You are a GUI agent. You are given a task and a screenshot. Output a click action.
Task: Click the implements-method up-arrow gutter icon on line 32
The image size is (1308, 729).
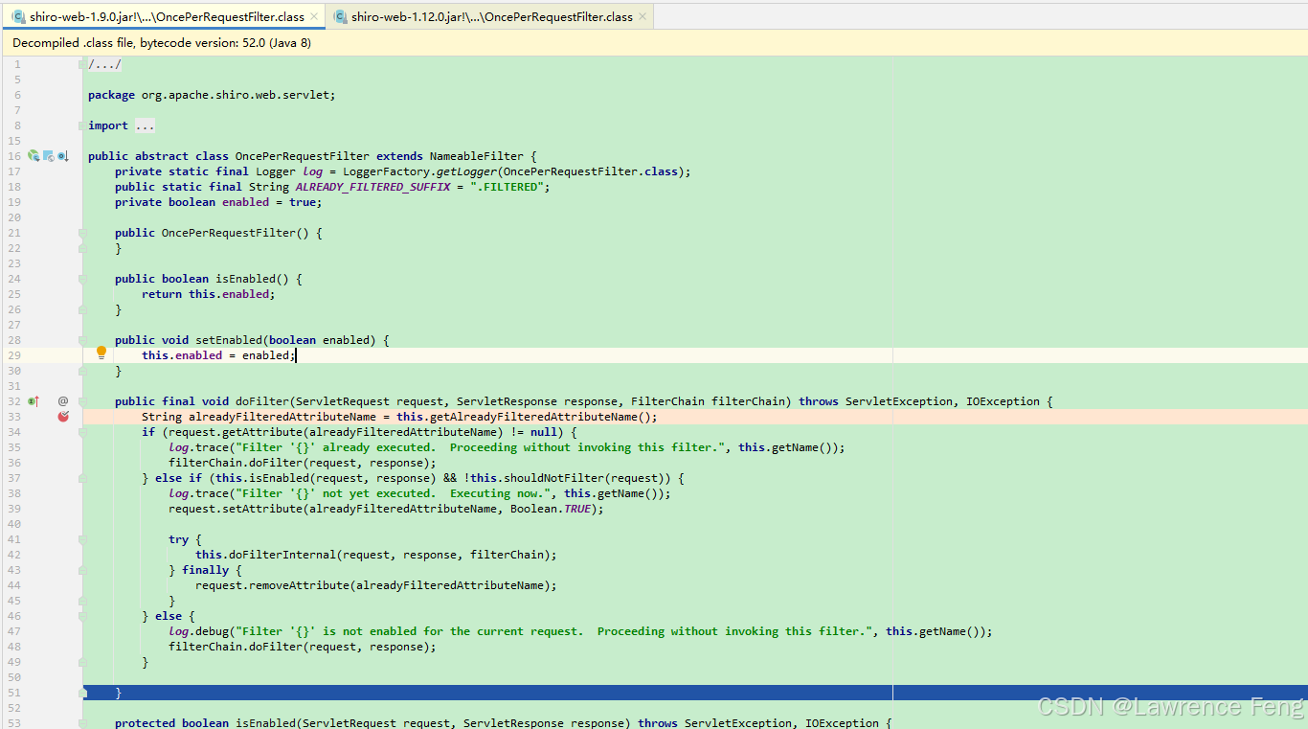click(34, 401)
